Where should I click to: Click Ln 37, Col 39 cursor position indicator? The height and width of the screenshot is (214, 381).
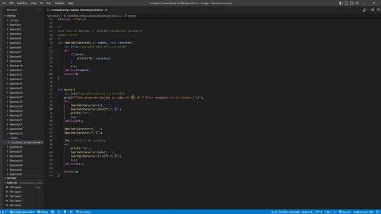(285, 212)
